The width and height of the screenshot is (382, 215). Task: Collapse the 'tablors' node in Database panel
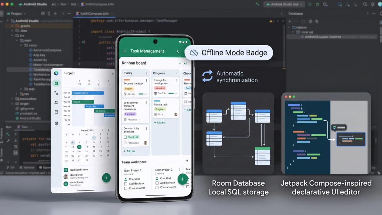(289, 27)
